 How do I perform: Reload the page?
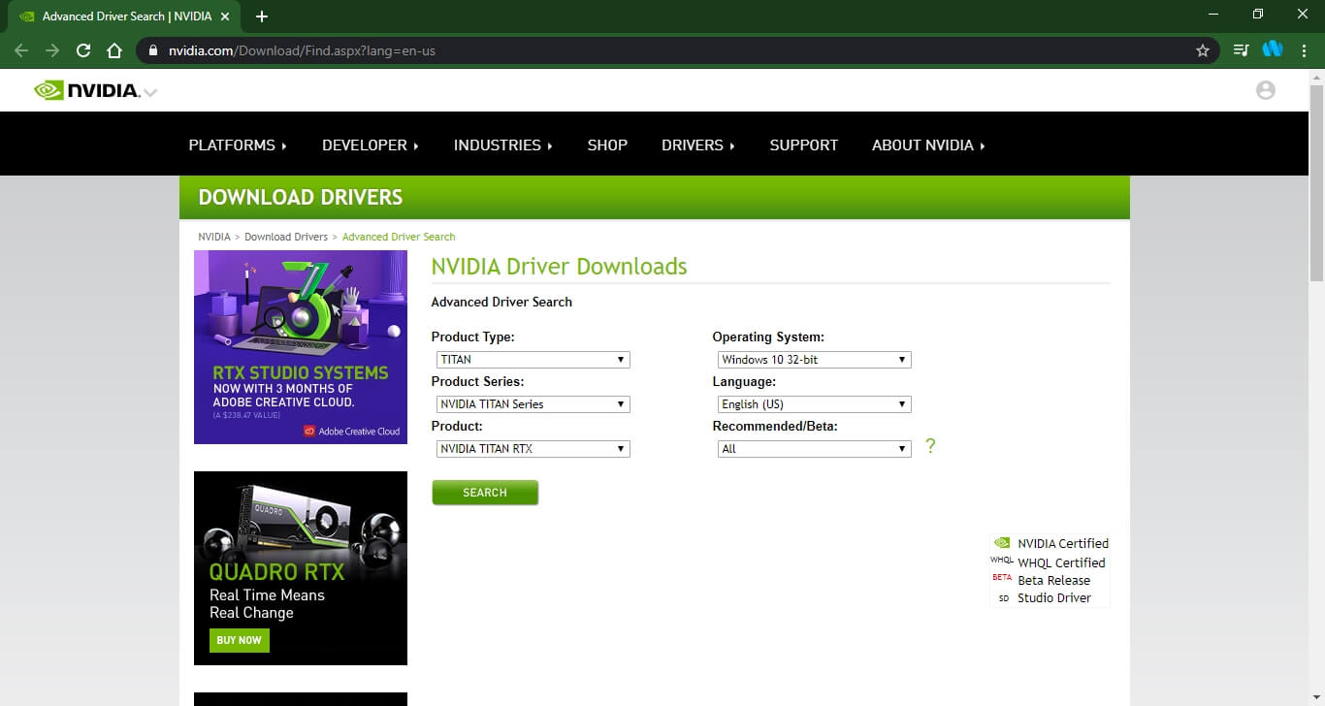click(x=83, y=50)
